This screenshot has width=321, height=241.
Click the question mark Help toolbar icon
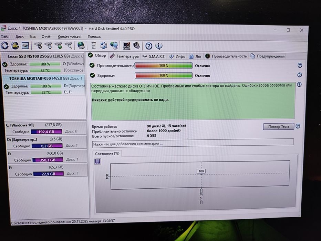tap(149, 46)
